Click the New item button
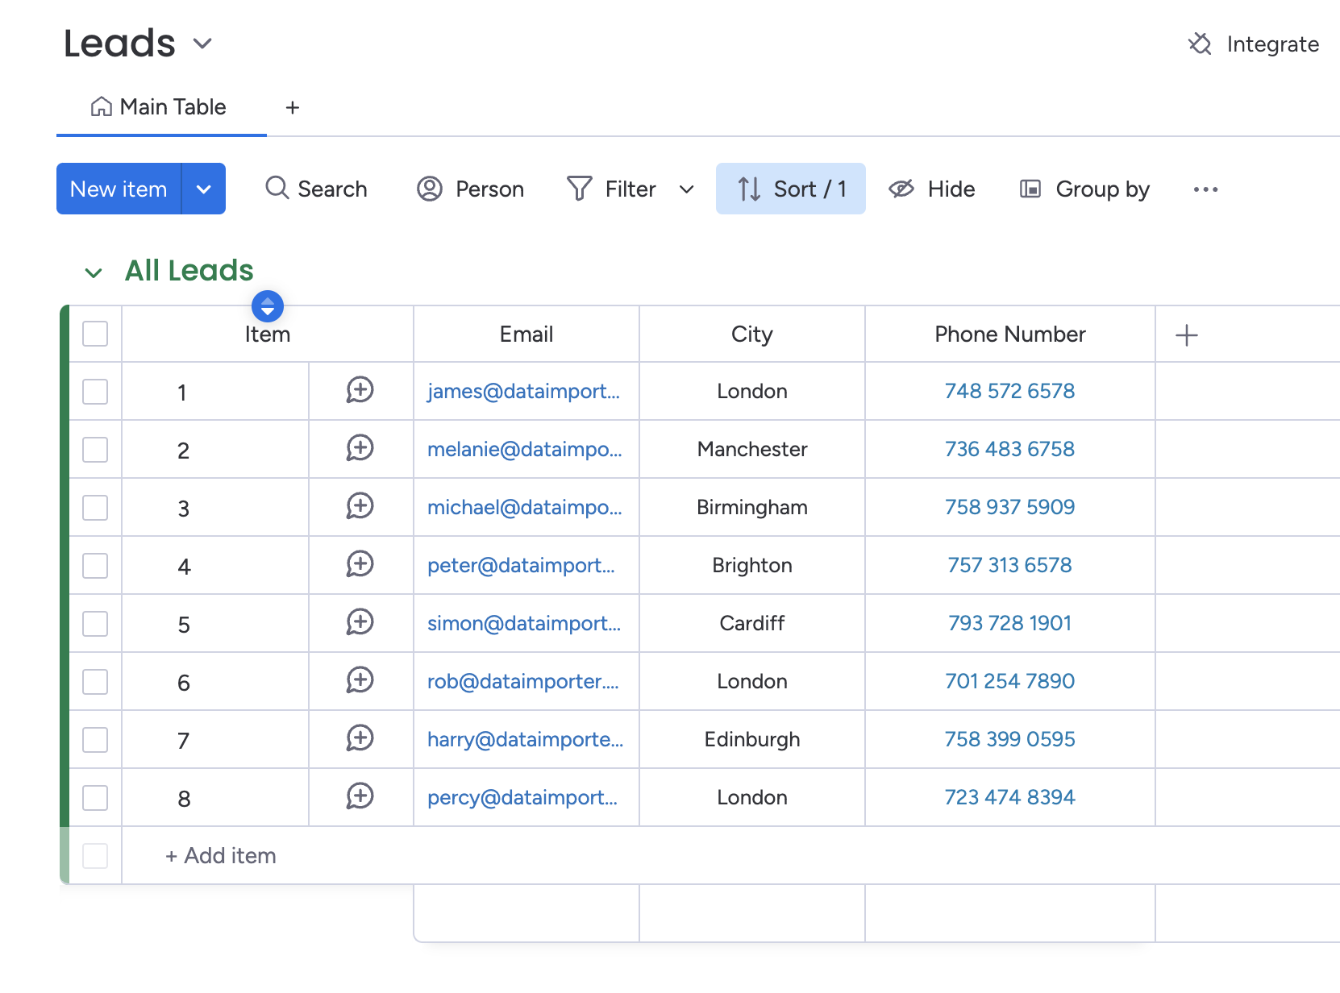Image resolution: width=1340 pixels, height=993 pixels. point(119,189)
